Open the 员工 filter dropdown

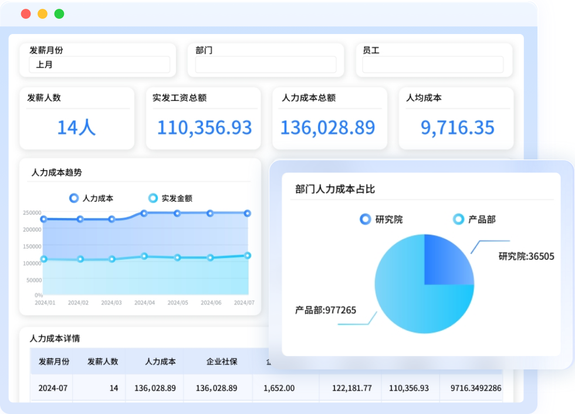(x=432, y=65)
